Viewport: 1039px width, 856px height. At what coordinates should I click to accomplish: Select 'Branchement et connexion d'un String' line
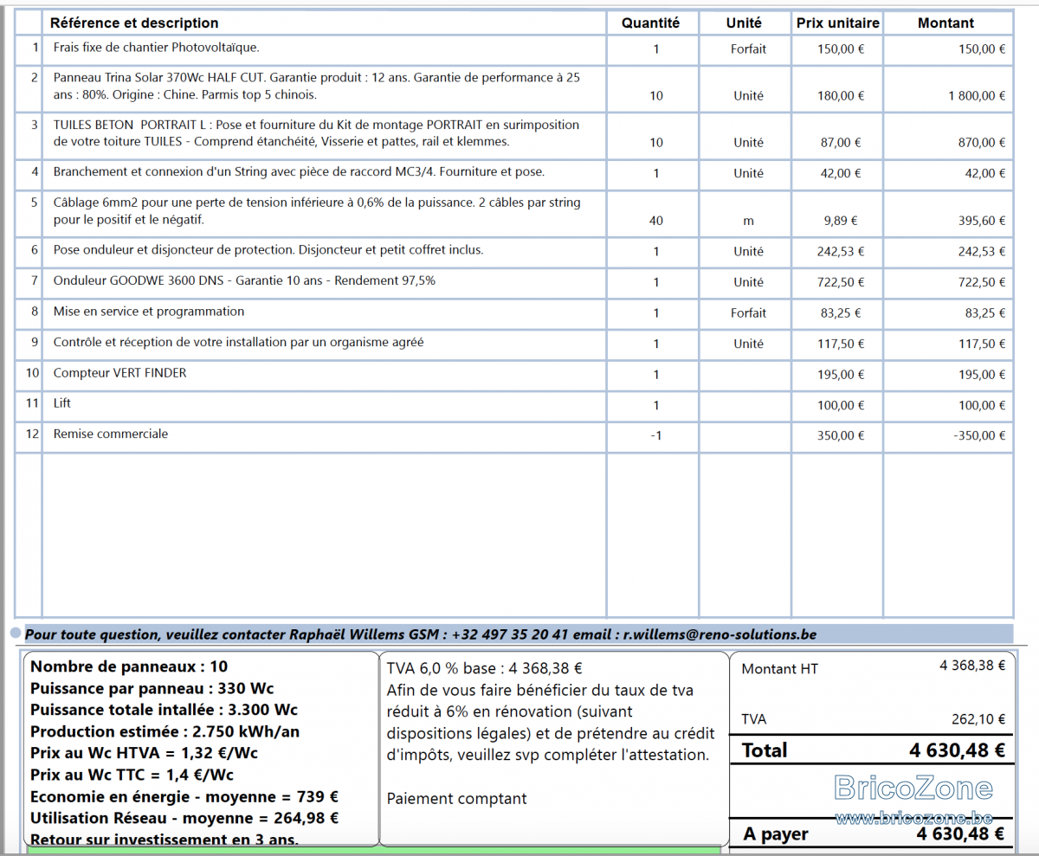pyautogui.click(x=299, y=171)
